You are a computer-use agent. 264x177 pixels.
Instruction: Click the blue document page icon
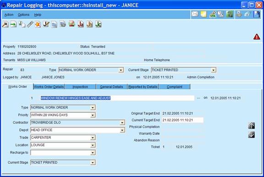click(54, 25)
